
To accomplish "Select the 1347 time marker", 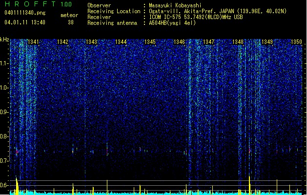I will point(209,42).
